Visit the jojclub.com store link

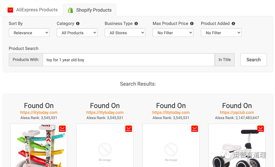(237, 112)
